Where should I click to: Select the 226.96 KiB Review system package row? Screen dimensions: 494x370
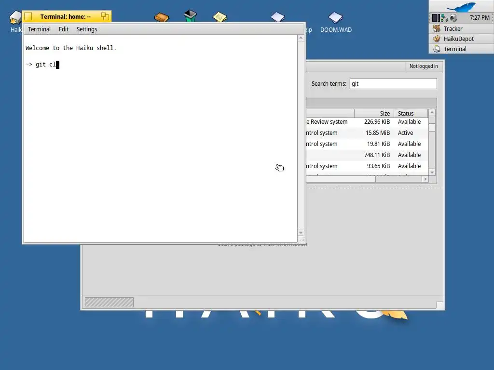click(x=367, y=122)
